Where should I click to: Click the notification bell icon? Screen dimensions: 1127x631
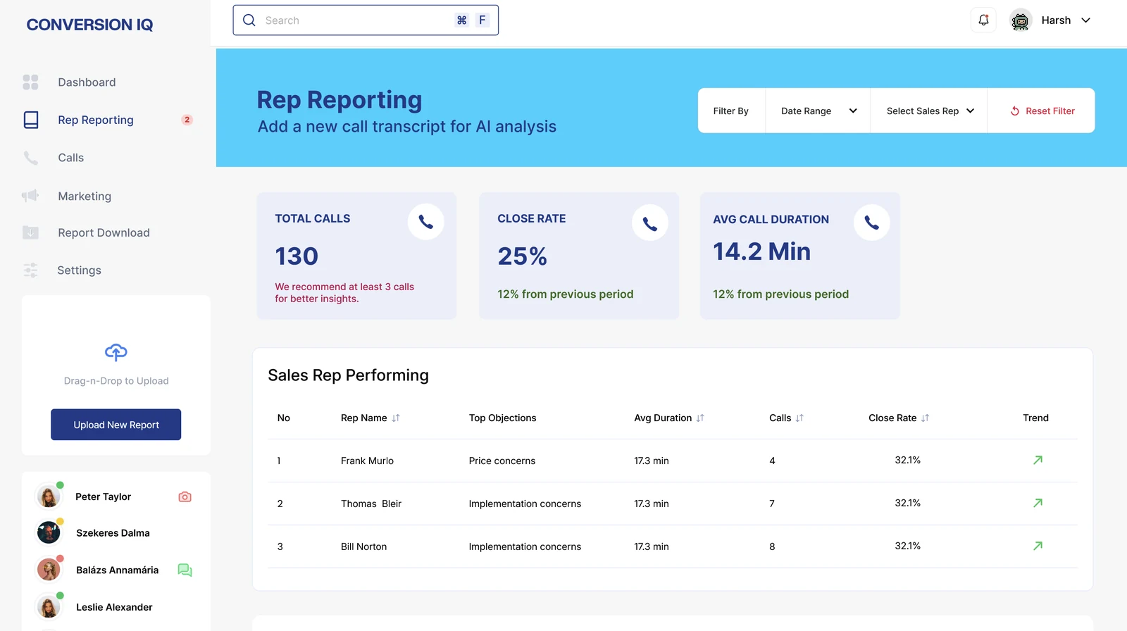pyautogui.click(x=983, y=20)
